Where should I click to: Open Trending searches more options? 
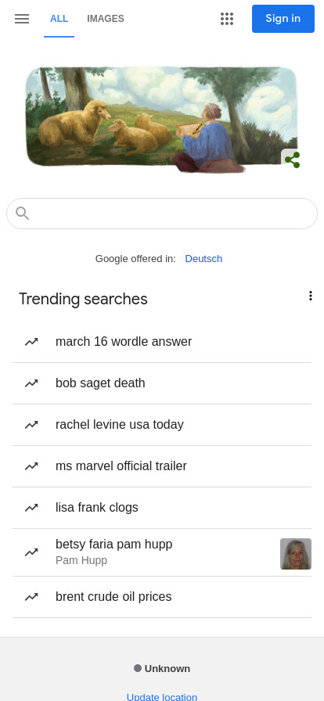pos(311,296)
